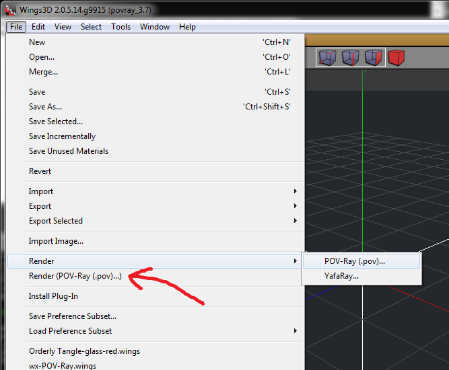449x370 pixels.
Task: Expand the Render submenu
Action: [x=156, y=261]
